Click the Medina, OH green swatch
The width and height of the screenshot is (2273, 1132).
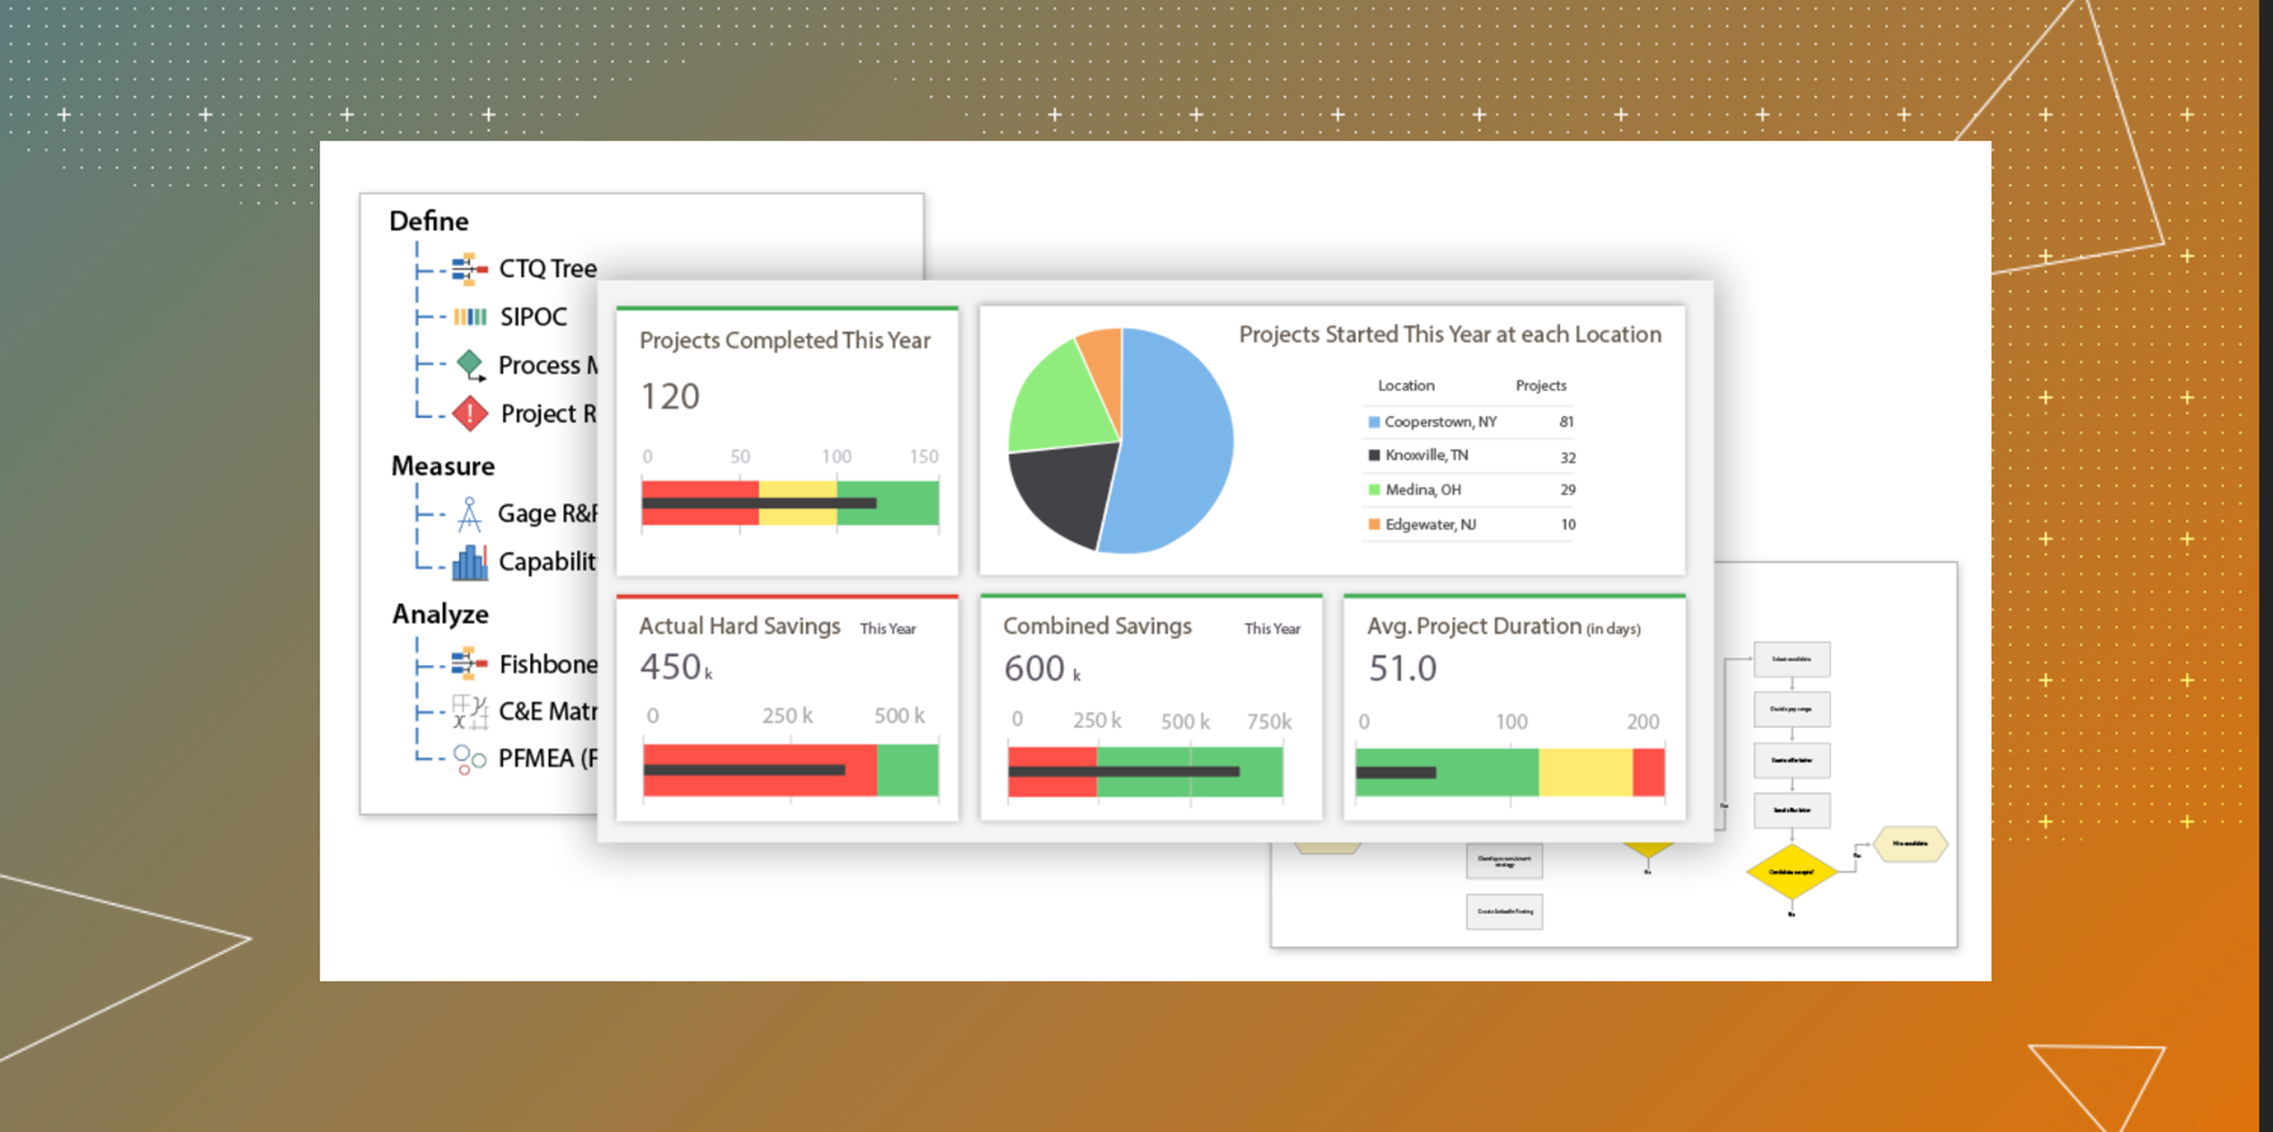[x=1374, y=491]
